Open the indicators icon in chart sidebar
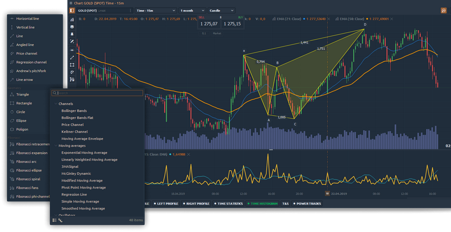This screenshot has height=232, width=451. tap(72, 18)
